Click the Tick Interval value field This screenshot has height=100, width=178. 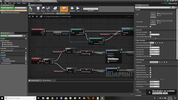[154, 34]
